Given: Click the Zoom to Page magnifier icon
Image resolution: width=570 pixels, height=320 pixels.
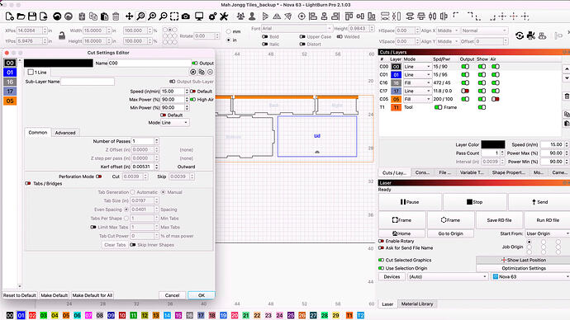Looking at the screenshot, I should click(x=140, y=16).
